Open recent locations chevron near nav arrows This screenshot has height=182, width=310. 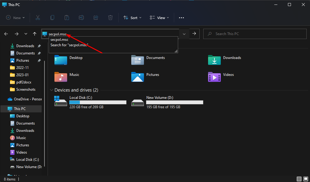(x=26, y=34)
